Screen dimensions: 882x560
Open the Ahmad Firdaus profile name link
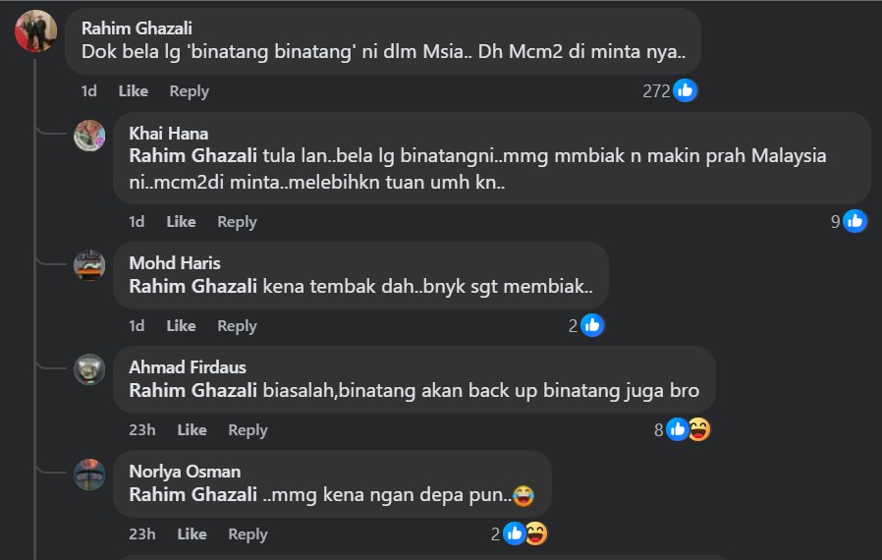188,367
